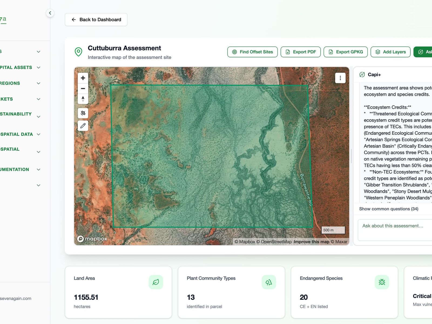The image size is (432, 324).
Task: Click the Capi+ chat panel scrollbar
Action: [x=351, y=156]
